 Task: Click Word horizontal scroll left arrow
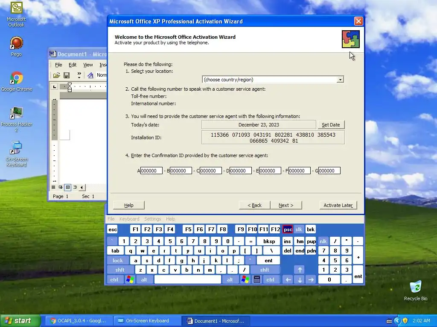[x=82, y=187]
